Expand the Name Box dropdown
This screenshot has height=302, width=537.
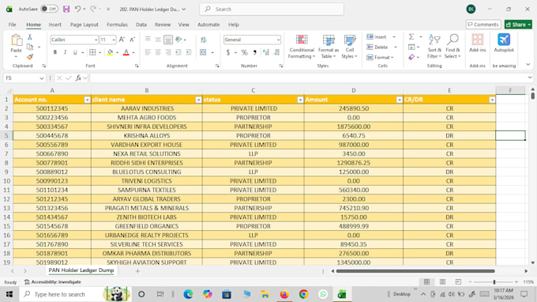pos(41,78)
